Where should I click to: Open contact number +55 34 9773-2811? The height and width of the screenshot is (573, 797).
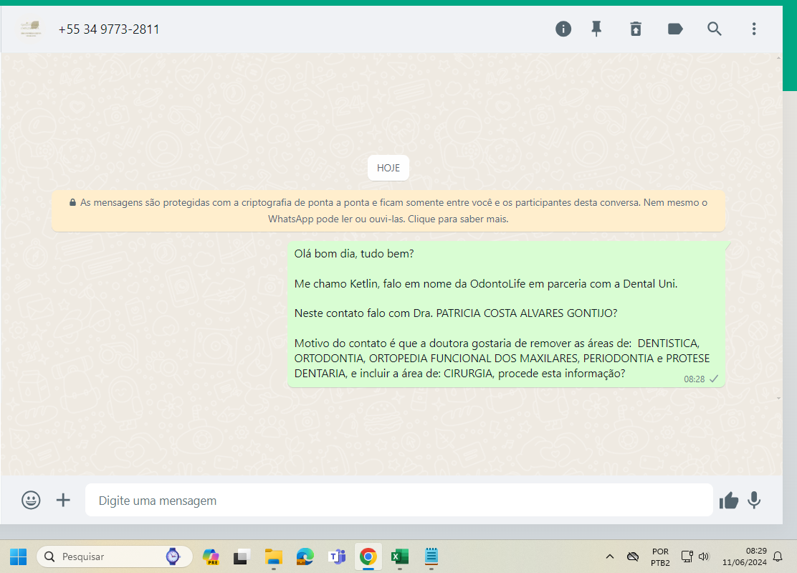[109, 29]
